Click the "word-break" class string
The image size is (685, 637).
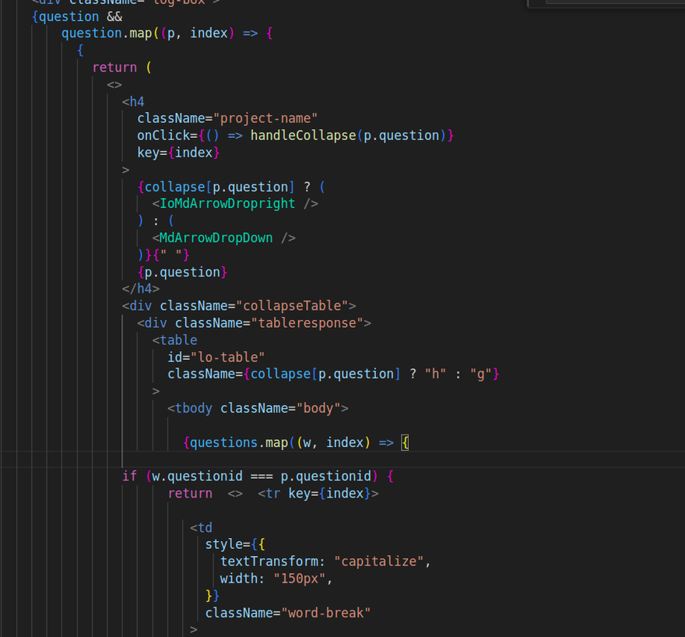pos(326,613)
